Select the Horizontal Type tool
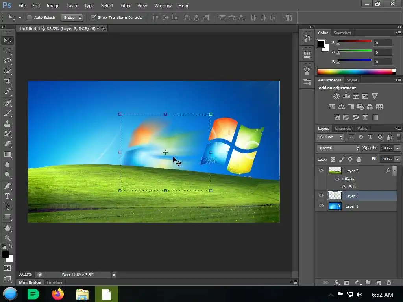 point(7,196)
